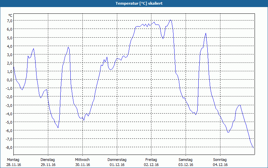
Task: Click the -4,0 y-axis label
Action: coord(9,114)
